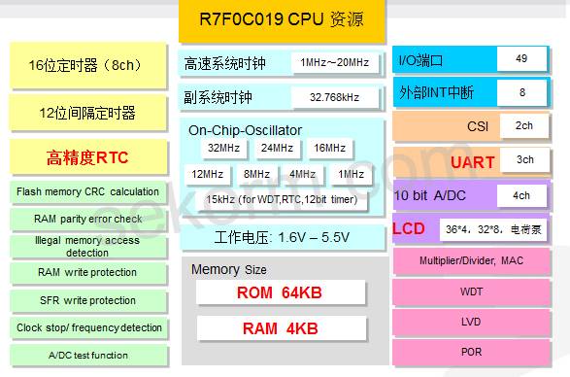Select the UART 3ch value box

pos(524,159)
